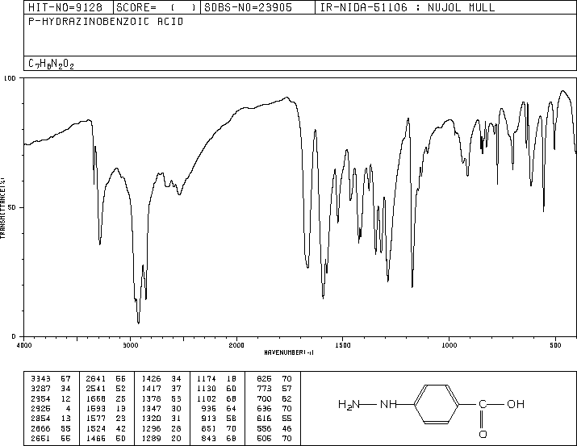The image size is (577, 446).
Task: Click the 3343 peak table entry
Action: tap(51, 379)
